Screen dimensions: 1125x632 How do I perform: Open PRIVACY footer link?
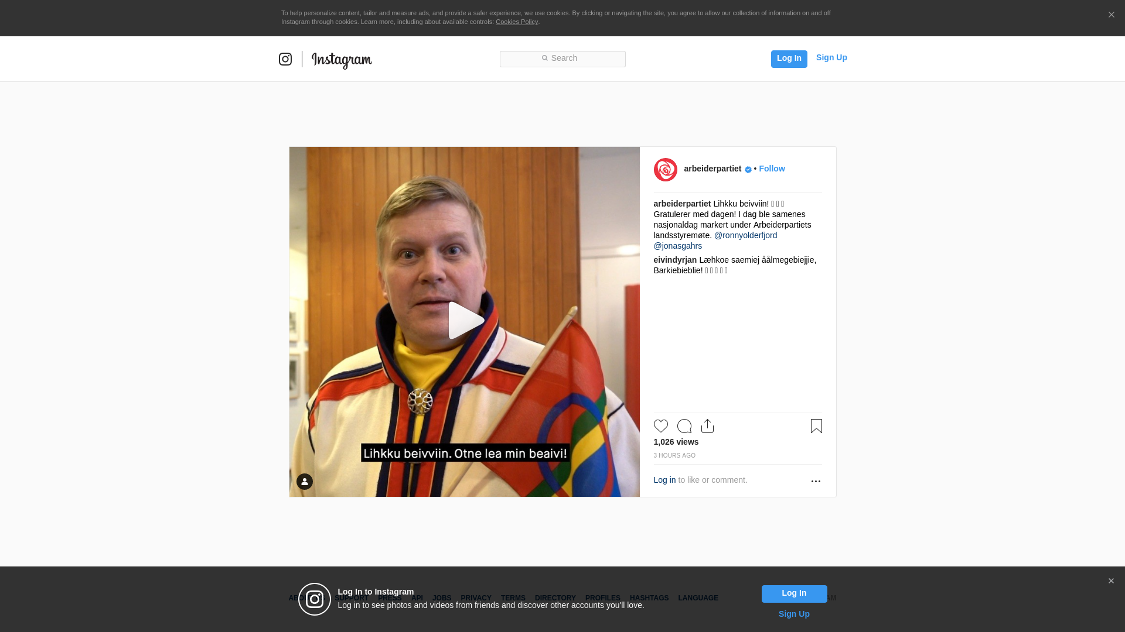pyautogui.click(x=476, y=598)
